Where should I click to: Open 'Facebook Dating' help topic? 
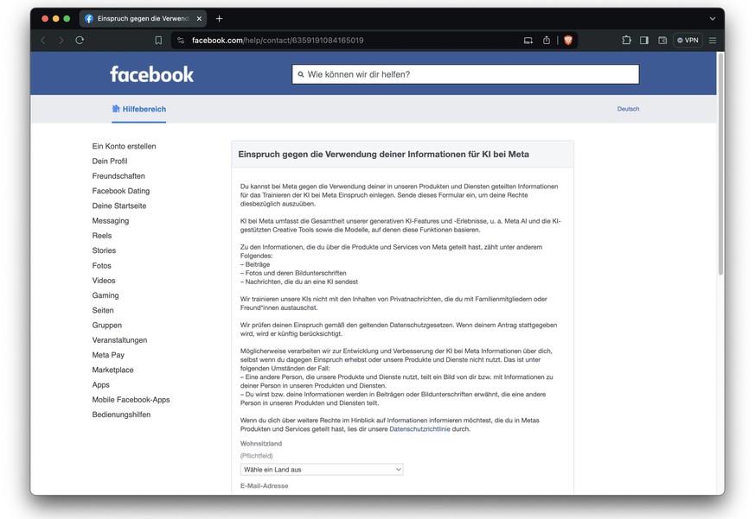121,191
